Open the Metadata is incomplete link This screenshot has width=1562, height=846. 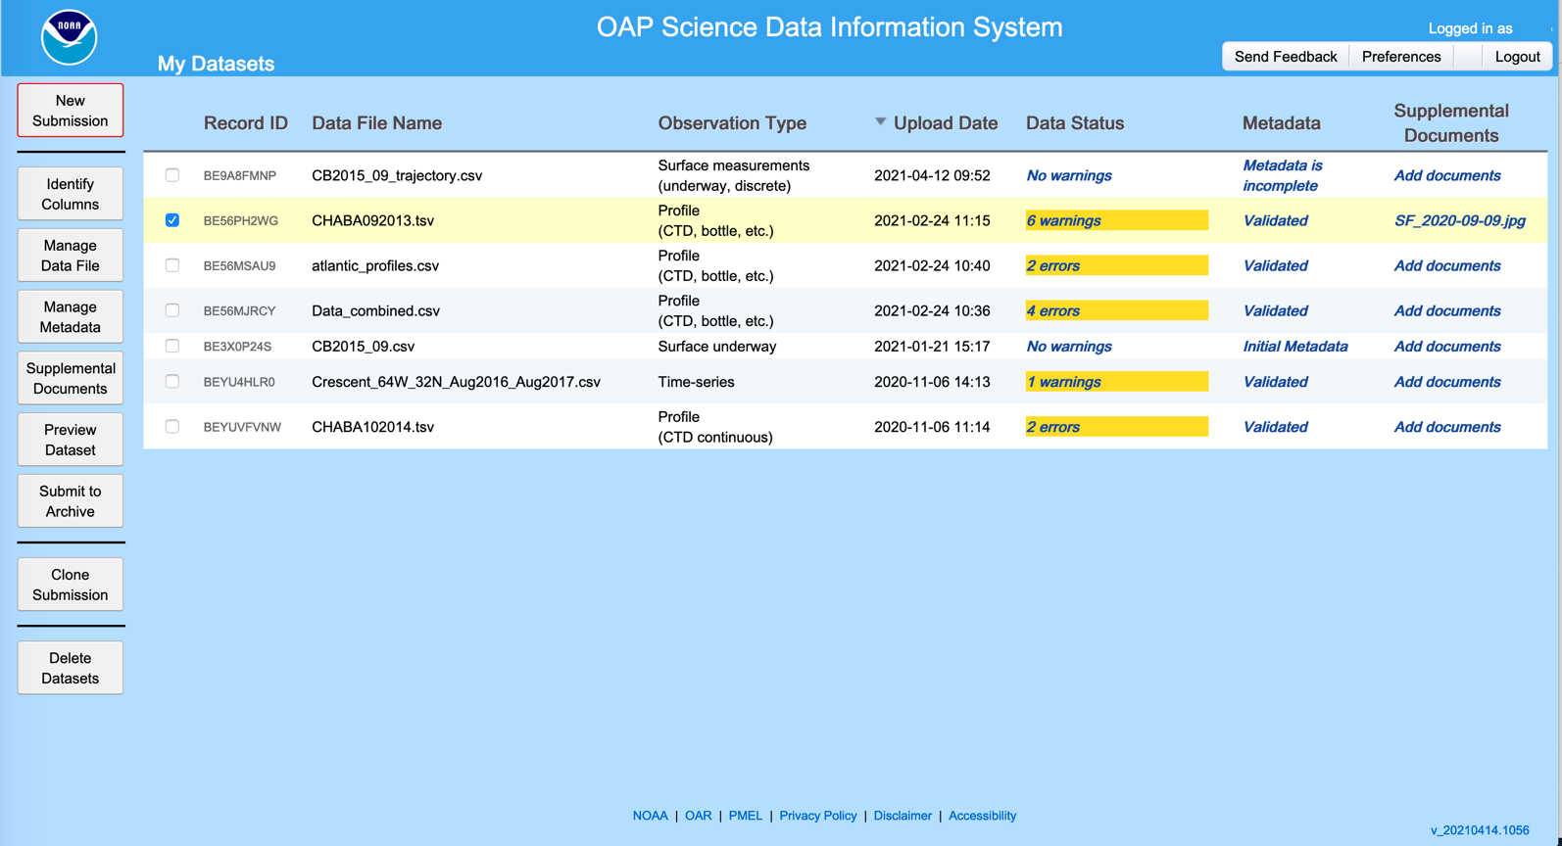click(x=1282, y=175)
